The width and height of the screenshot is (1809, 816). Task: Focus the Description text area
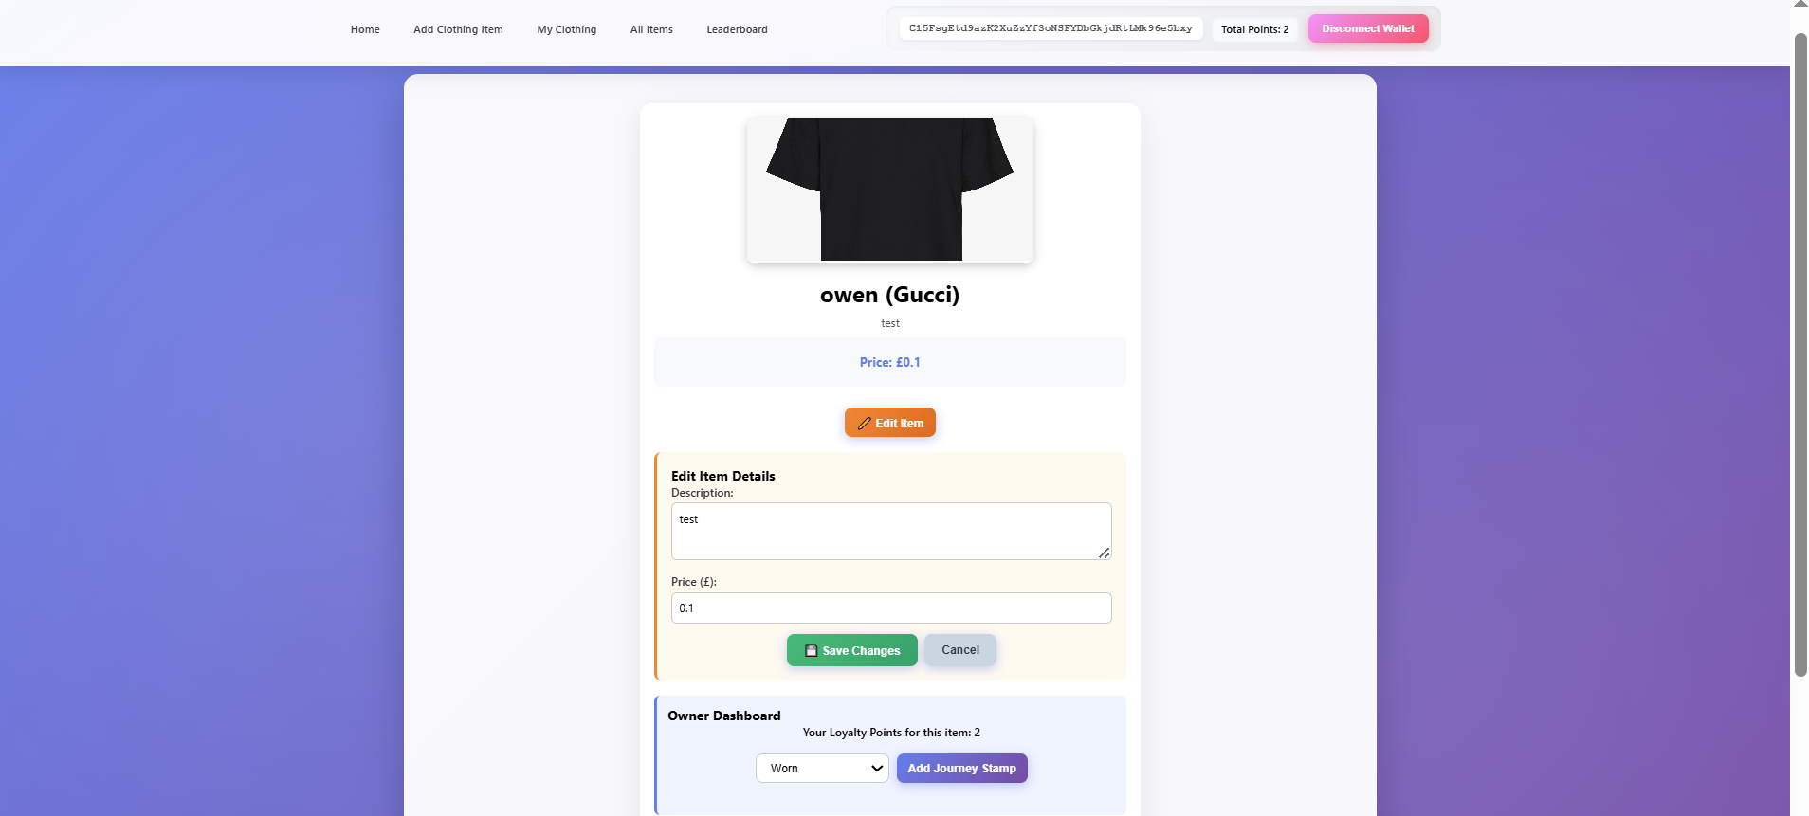[891, 531]
